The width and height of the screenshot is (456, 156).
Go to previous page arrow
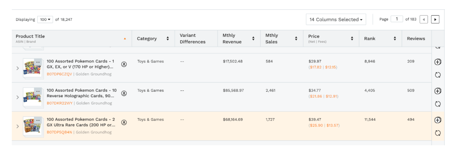pos(423,19)
